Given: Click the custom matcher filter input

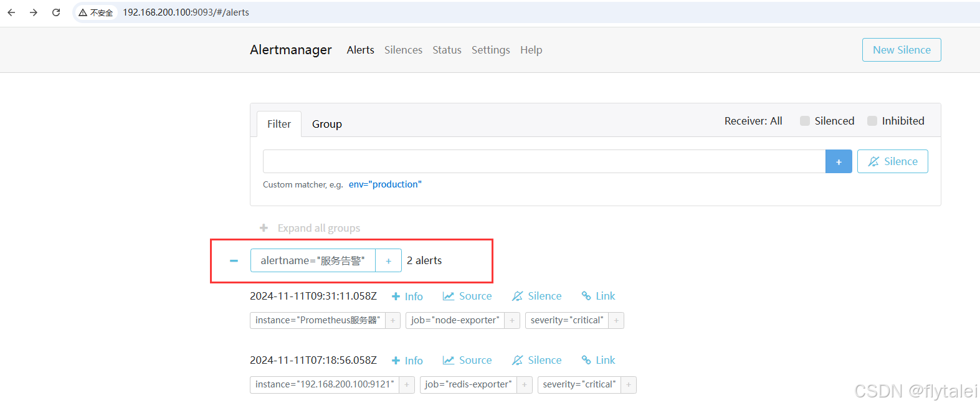Looking at the screenshot, I should (544, 161).
